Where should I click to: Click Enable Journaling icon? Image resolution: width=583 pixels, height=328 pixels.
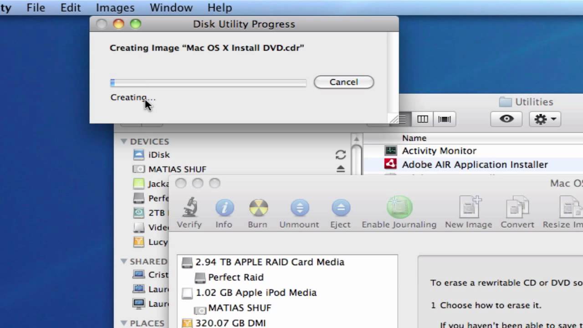[x=399, y=208]
